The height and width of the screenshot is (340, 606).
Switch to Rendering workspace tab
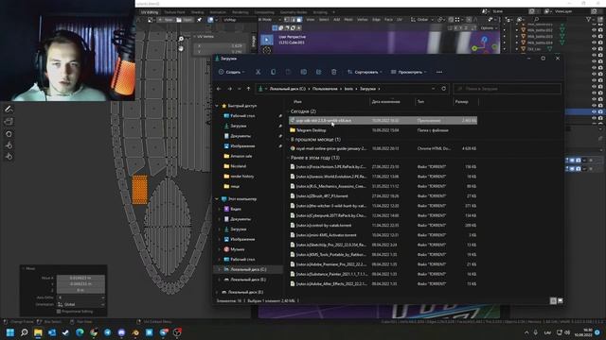click(241, 12)
